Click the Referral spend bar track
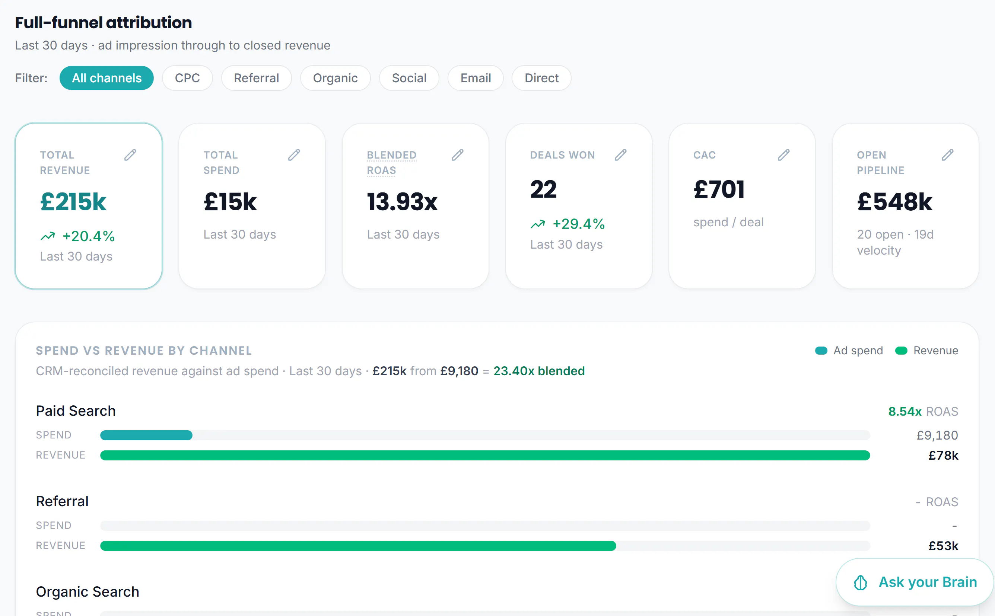This screenshot has width=995, height=616. 485,526
